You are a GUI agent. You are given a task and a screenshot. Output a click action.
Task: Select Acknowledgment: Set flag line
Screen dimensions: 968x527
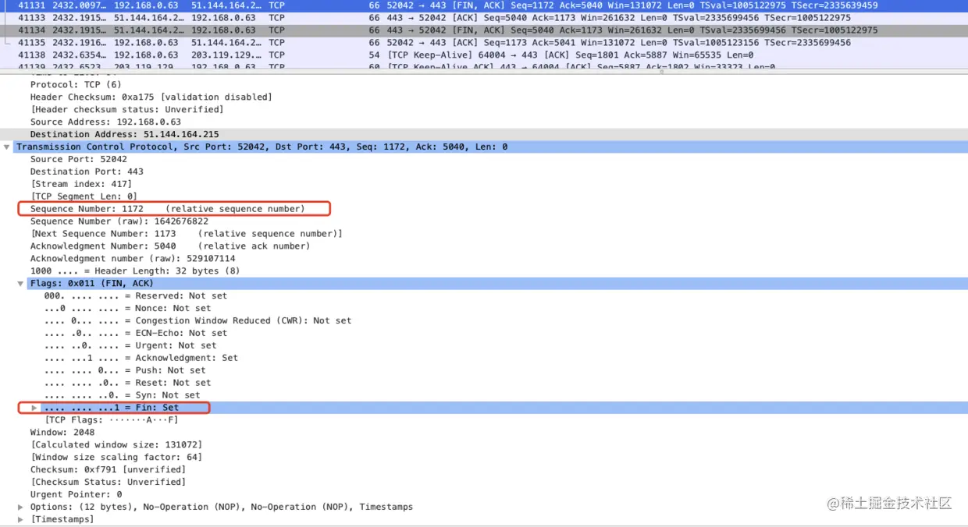[141, 359]
